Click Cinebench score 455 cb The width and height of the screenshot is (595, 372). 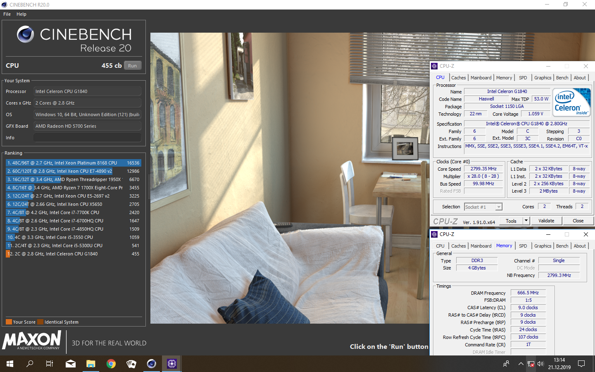click(x=112, y=66)
